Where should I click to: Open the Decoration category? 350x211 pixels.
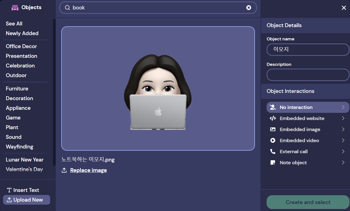pos(19,98)
